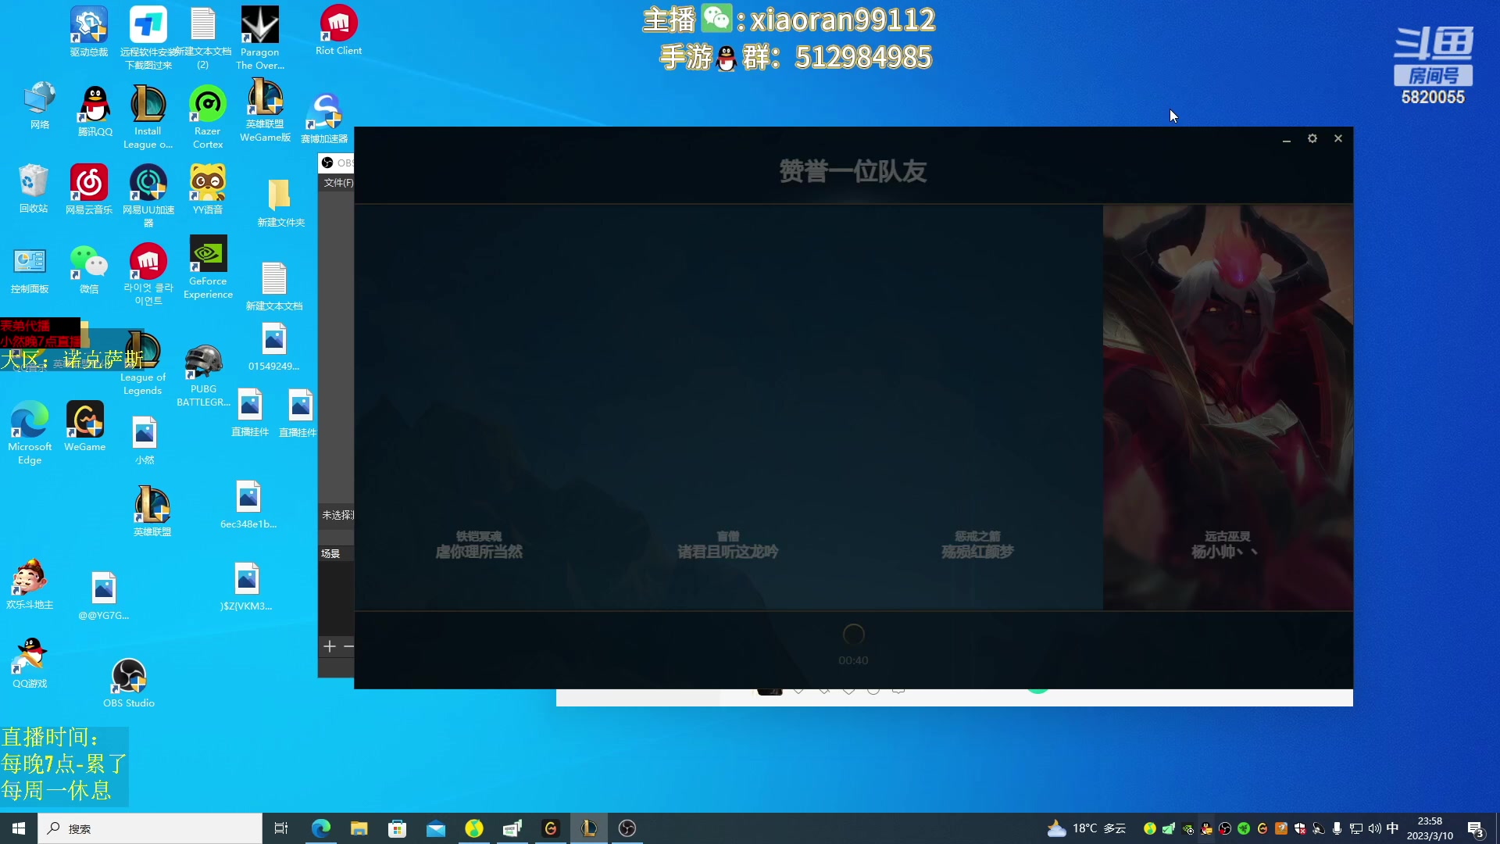Switch to OBS Studio taskbar button
The height and width of the screenshot is (844, 1500).
click(x=627, y=828)
